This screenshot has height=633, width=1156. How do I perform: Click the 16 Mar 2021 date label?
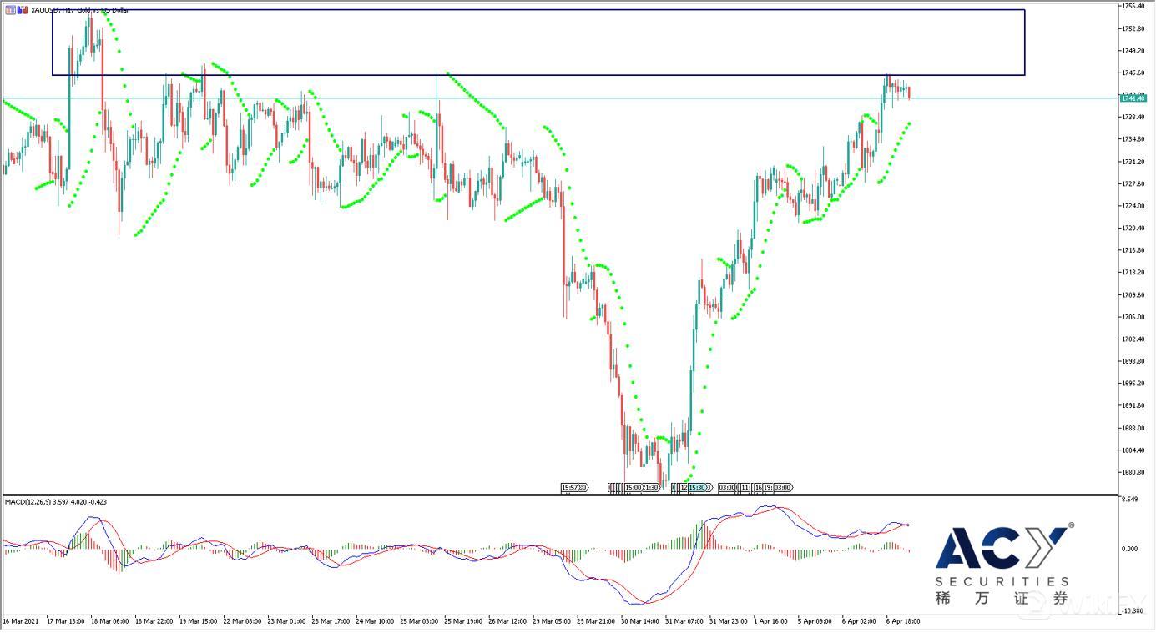tap(21, 621)
